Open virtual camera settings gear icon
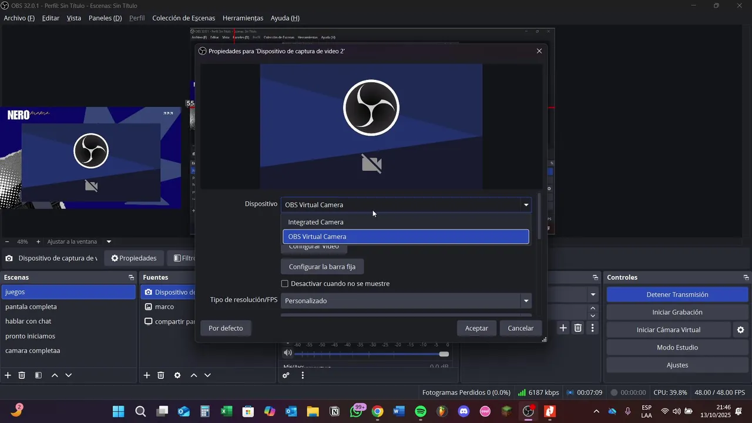Image resolution: width=752 pixels, height=423 pixels. (x=741, y=330)
